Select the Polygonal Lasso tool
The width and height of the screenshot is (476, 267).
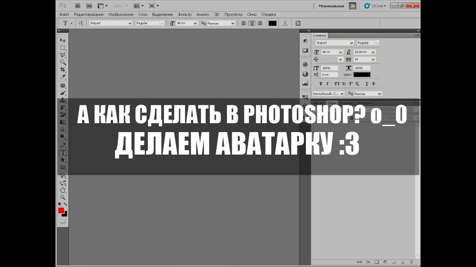click(62, 55)
